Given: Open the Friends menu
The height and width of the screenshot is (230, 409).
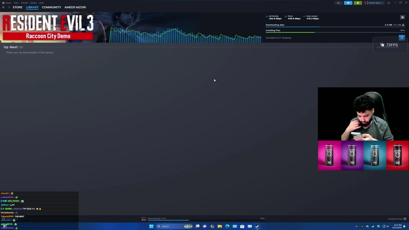Looking at the screenshot, I should [x=24, y=3].
